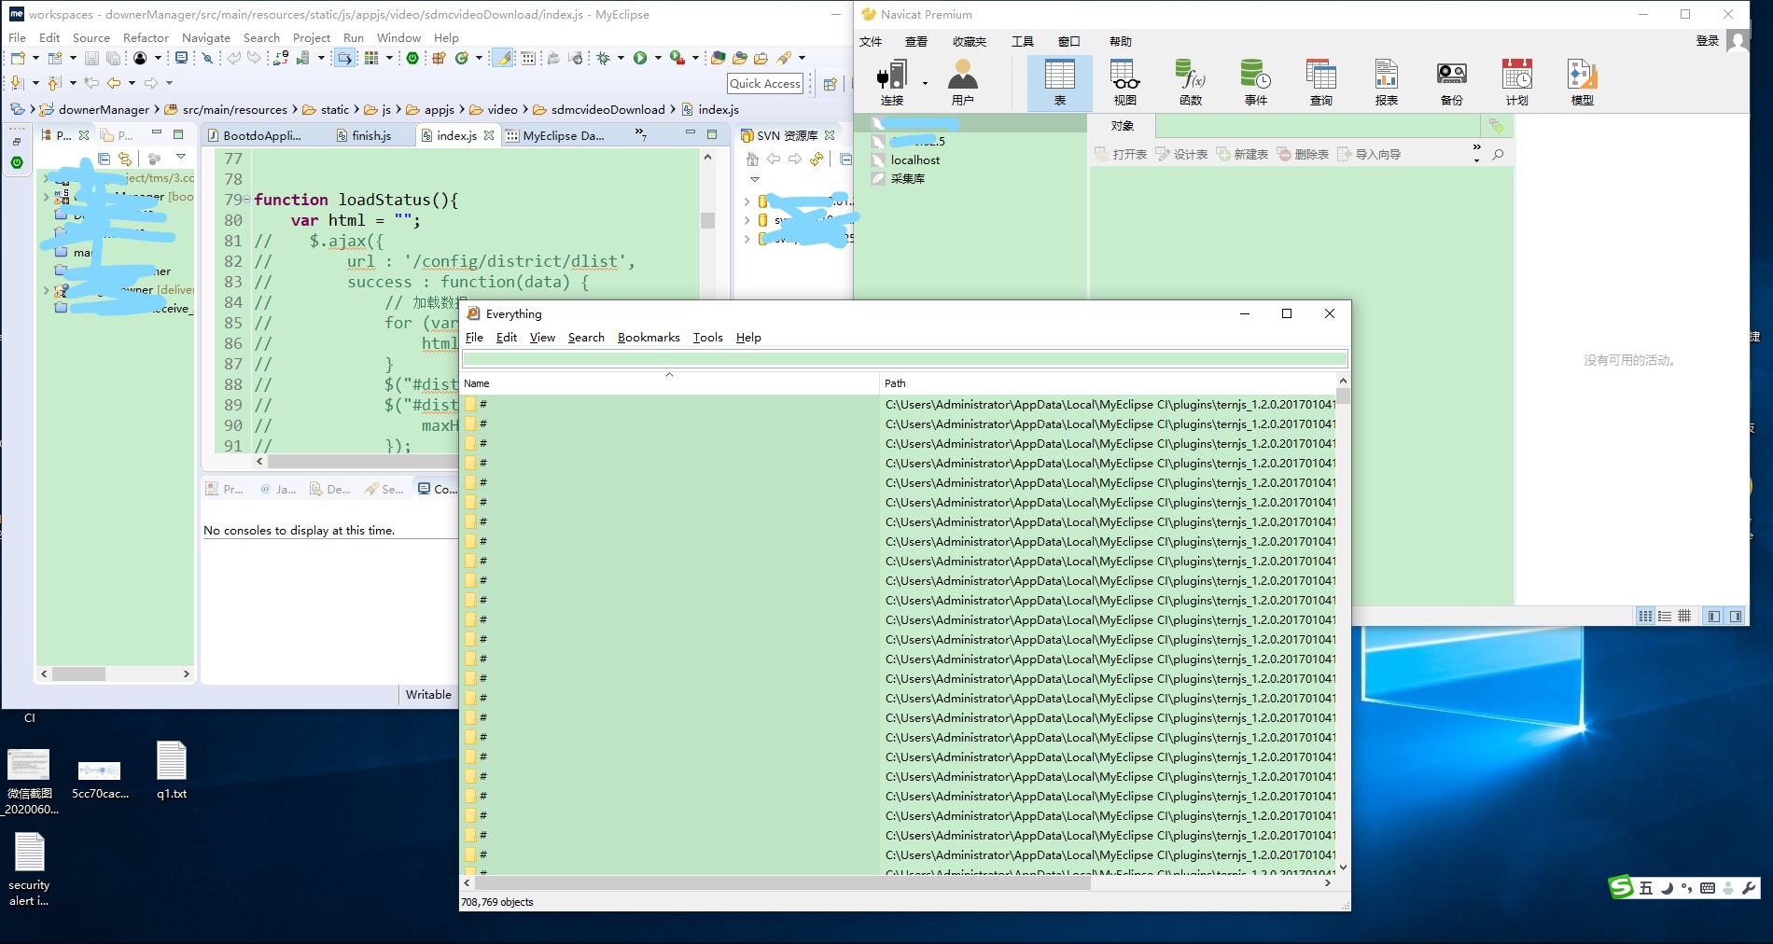Open the dropdown arrow next to Navicat 连接
Image resolution: width=1773 pixels, height=944 pixels.
tap(925, 83)
